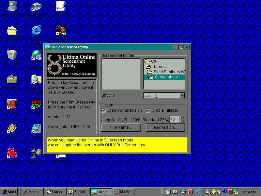
Task: Toggle the Crop a Titlebar checkbox
Action: click(x=148, y=110)
